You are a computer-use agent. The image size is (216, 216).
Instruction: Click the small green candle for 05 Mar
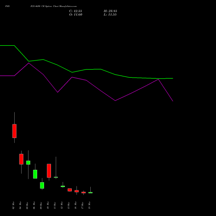pyautogui.click(x=28, y=162)
